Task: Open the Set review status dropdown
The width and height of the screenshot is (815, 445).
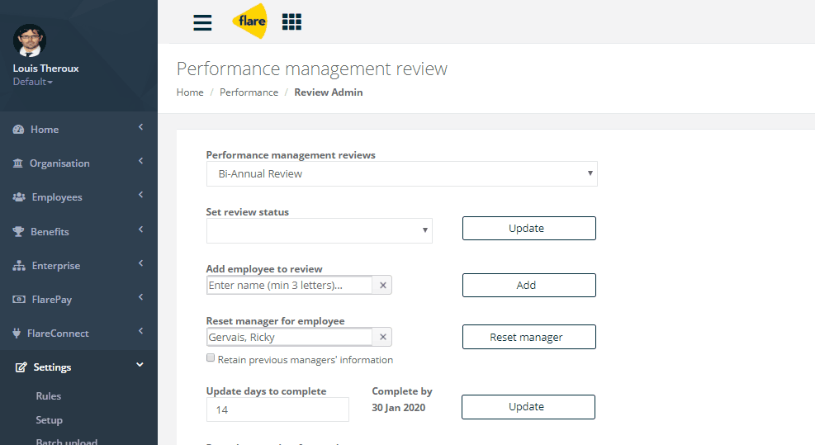Action: coord(319,230)
